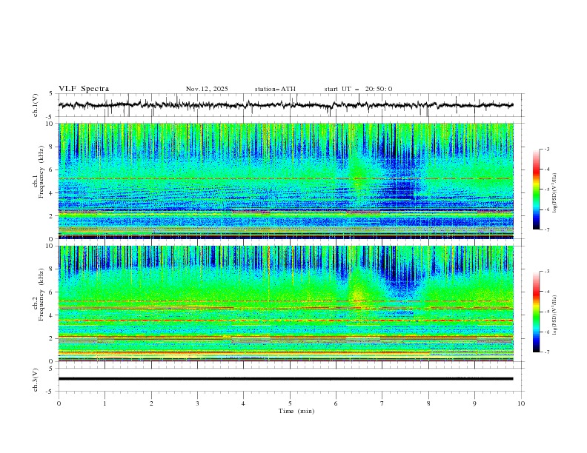The height and width of the screenshot is (453, 587).
Task: Click the ch.3 flat black waveform trace
Action: pos(285,379)
